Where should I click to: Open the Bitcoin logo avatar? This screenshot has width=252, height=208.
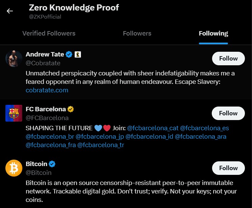coord(14,168)
